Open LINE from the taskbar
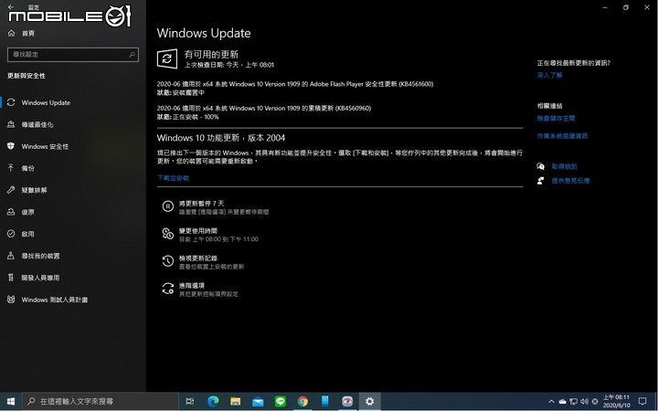The height and width of the screenshot is (411, 658). (x=280, y=401)
